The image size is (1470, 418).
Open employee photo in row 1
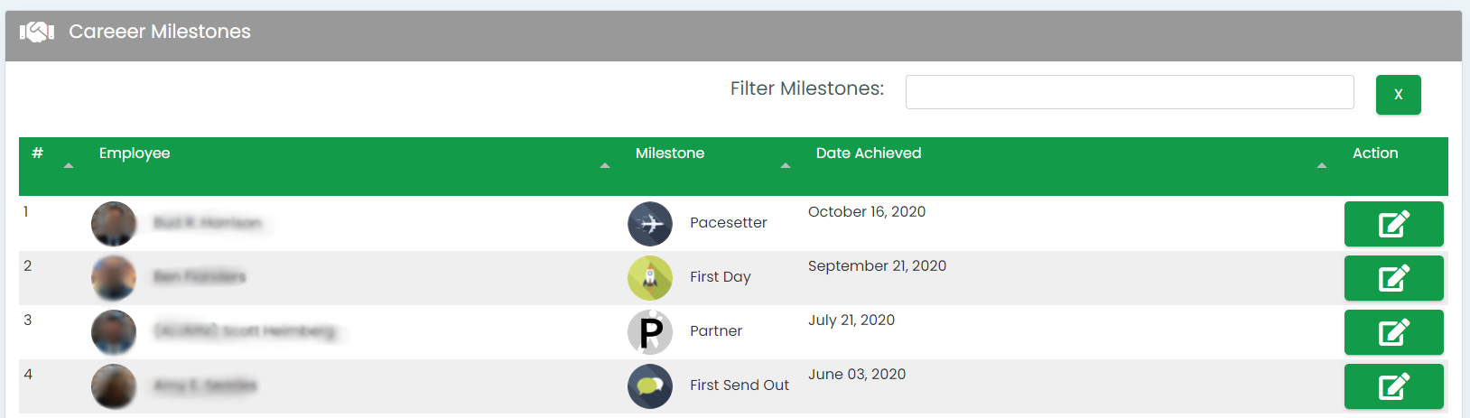click(114, 224)
